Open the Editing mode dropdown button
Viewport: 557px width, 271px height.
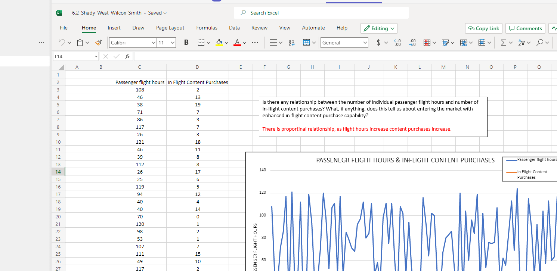[x=379, y=28]
